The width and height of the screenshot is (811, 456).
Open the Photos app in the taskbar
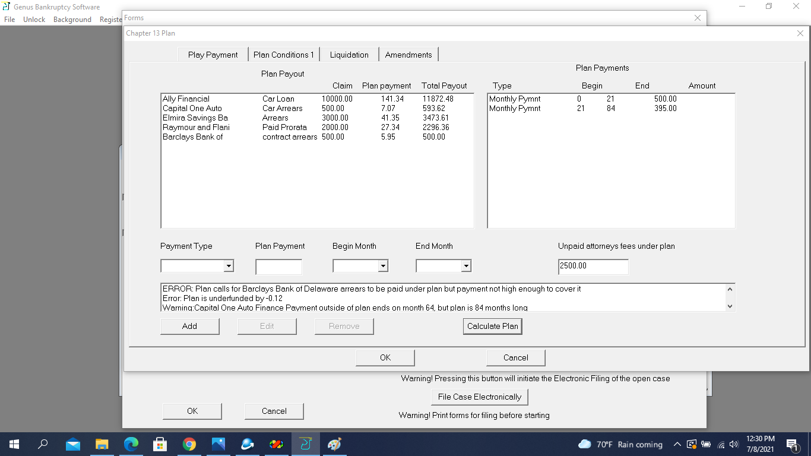click(218, 444)
